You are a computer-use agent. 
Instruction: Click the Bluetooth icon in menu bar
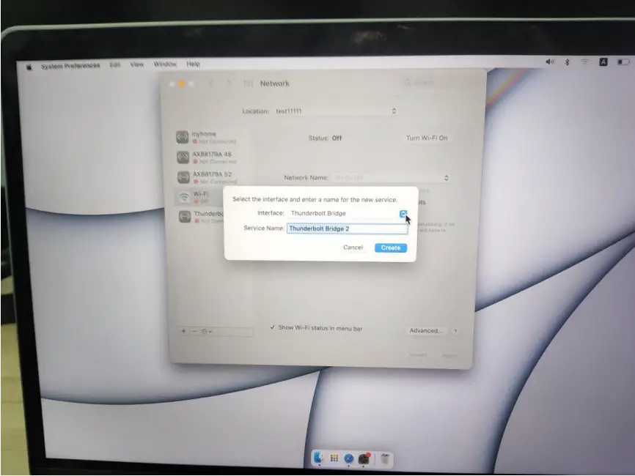[x=567, y=62]
